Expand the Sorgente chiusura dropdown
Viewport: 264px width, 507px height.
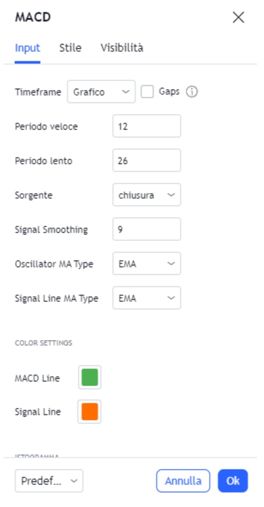click(147, 195)
